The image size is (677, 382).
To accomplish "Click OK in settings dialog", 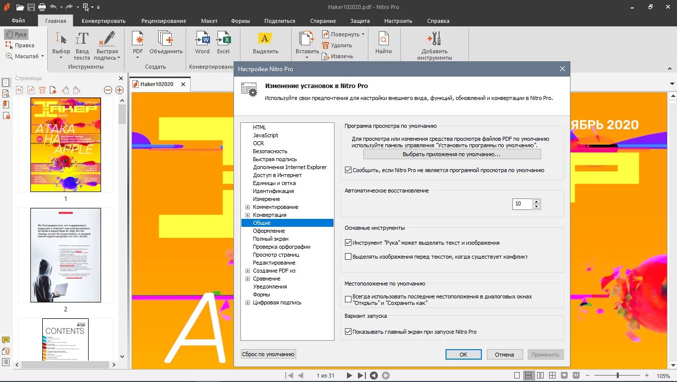I will point(463,355).
